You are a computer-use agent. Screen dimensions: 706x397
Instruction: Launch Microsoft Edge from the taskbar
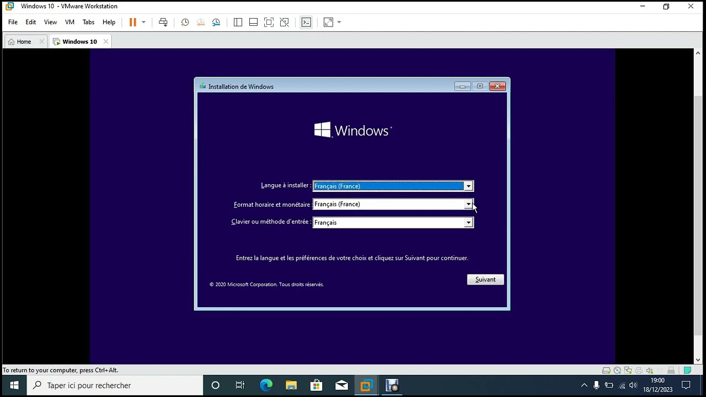266,385
